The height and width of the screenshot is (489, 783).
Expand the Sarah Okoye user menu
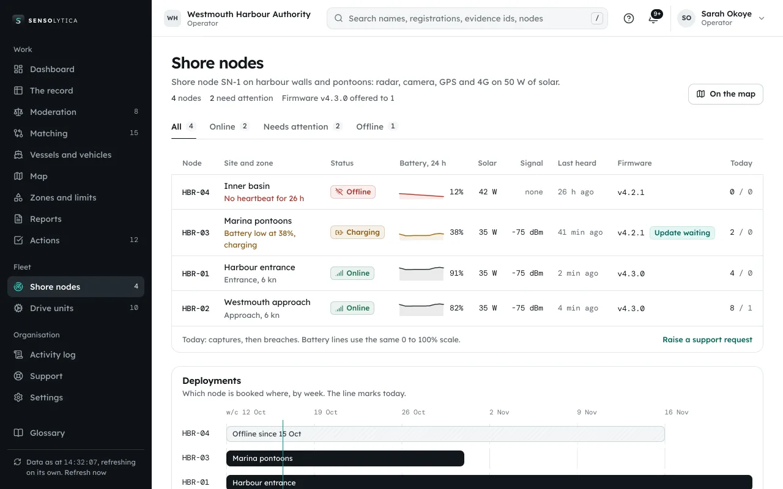(721, 18)
